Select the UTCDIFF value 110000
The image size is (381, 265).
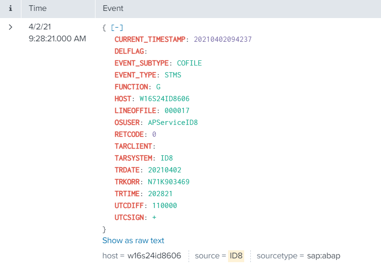click(x=164, y=206)
